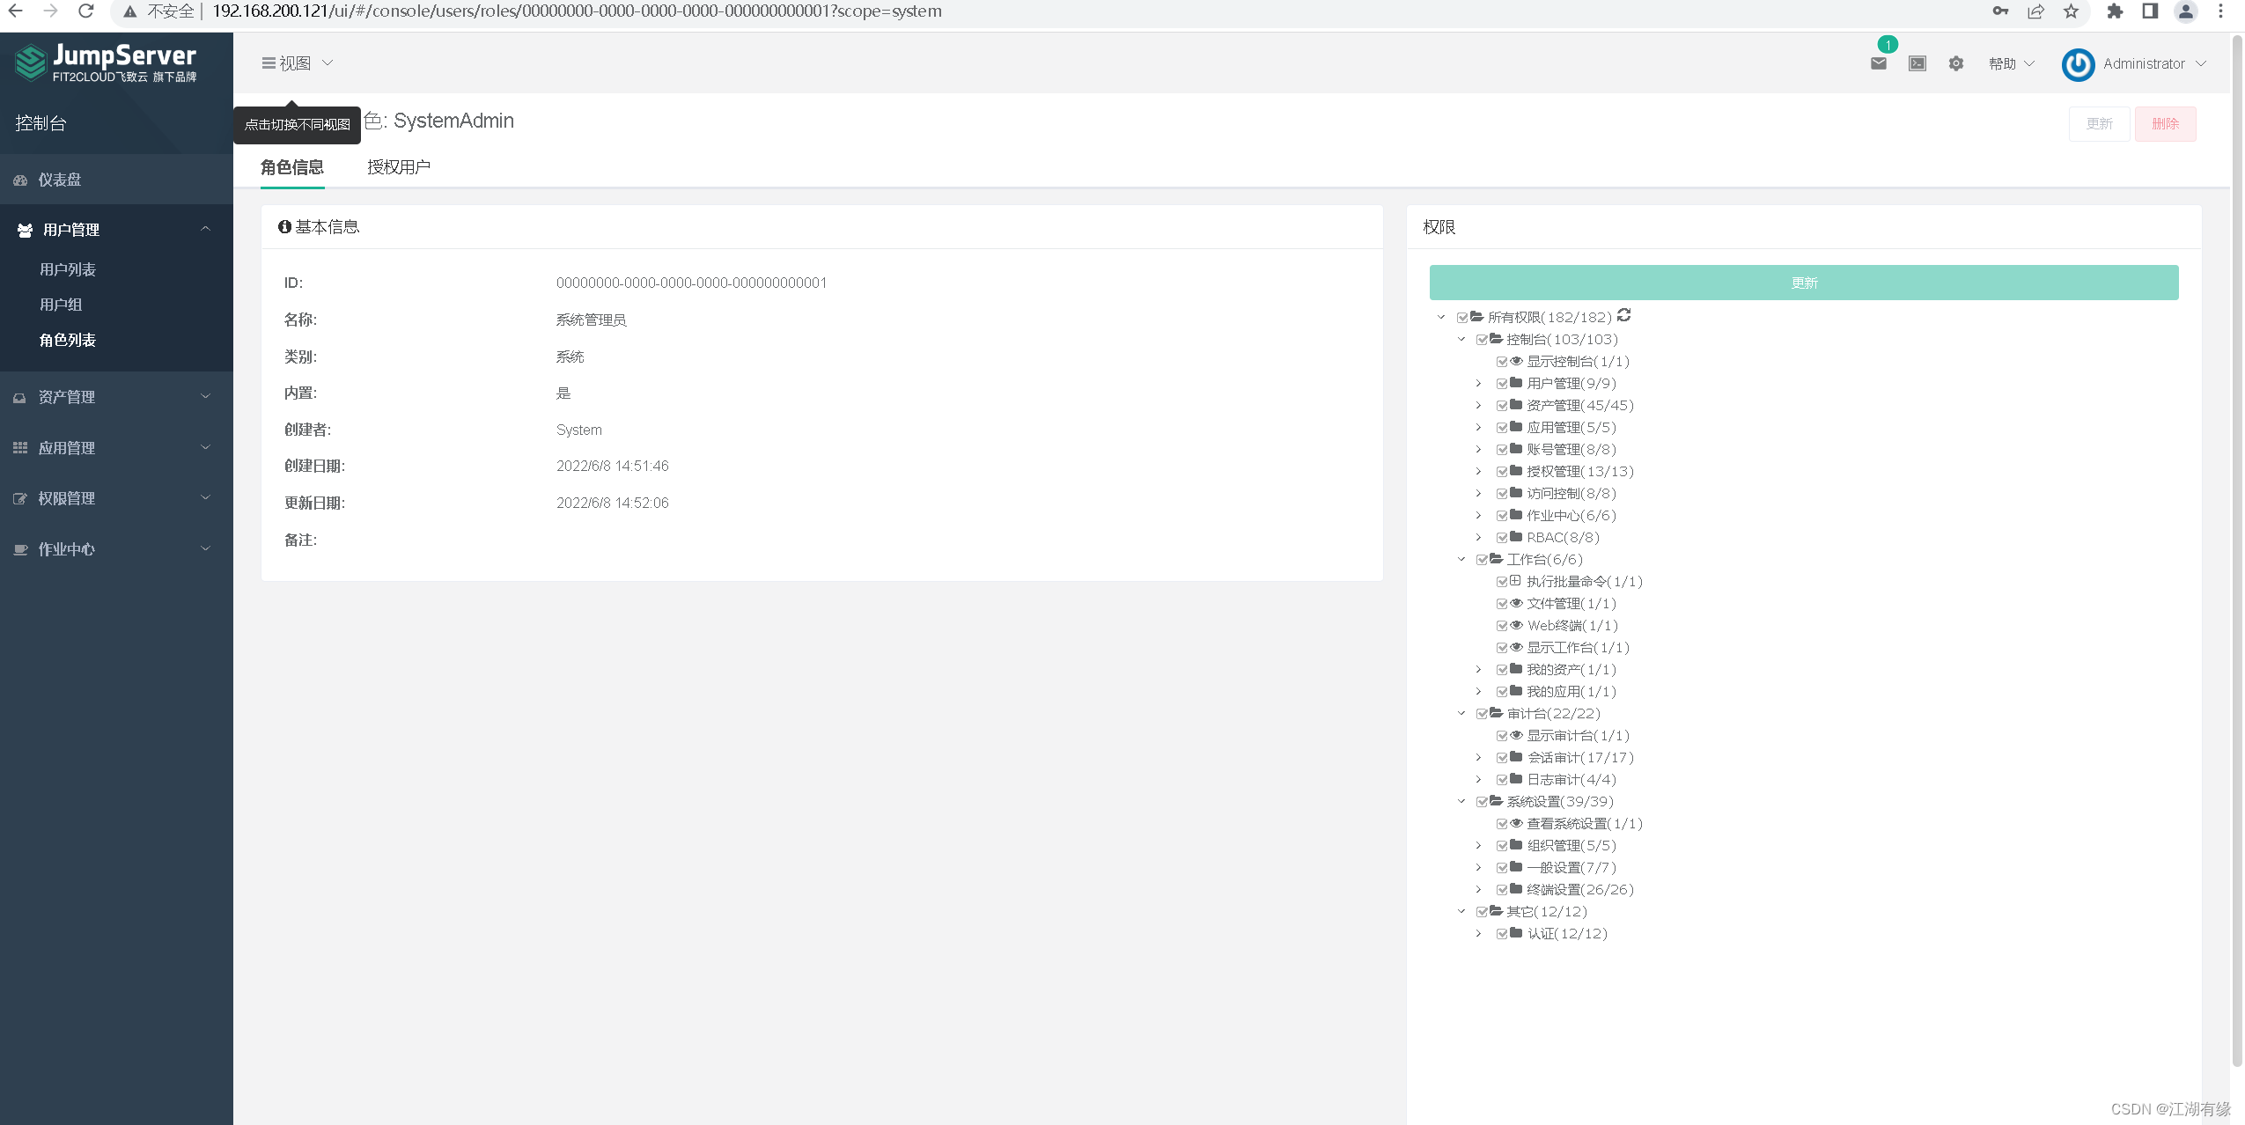The width and height of the screenshot is (2245, 1125).
Task: Refresh the permission tree icon
Action: tap(1624, 315)
